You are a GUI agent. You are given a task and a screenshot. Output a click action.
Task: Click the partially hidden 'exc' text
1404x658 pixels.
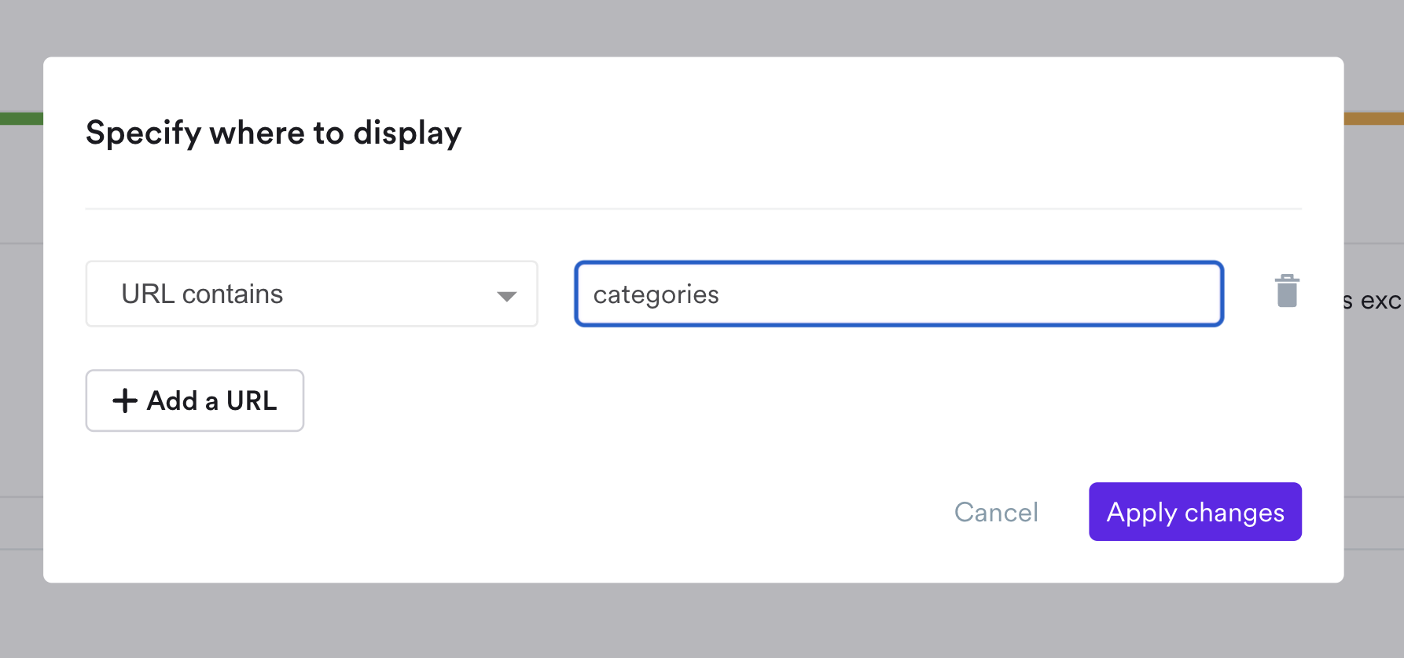coord(1380,301)
